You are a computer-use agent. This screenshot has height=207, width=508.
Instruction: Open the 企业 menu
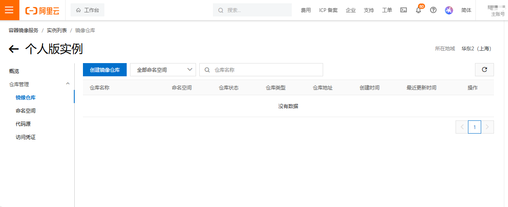351,10
